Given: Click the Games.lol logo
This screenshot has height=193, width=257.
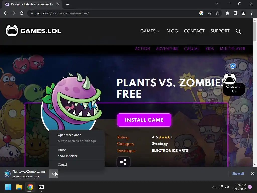Looking at the screenshot, I should (x=33, y=31).
